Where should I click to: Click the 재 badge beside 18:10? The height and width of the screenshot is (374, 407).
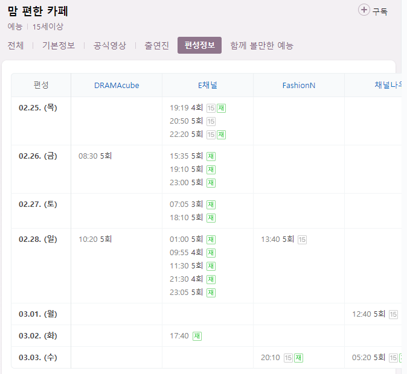211,218
